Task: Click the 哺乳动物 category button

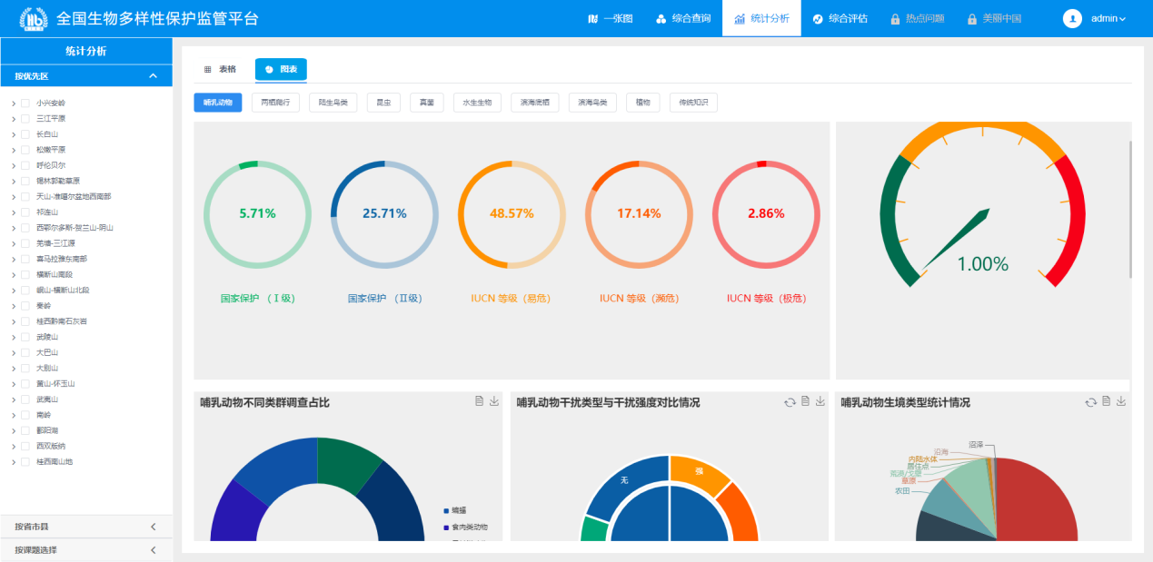Action: tap(218, 103)
